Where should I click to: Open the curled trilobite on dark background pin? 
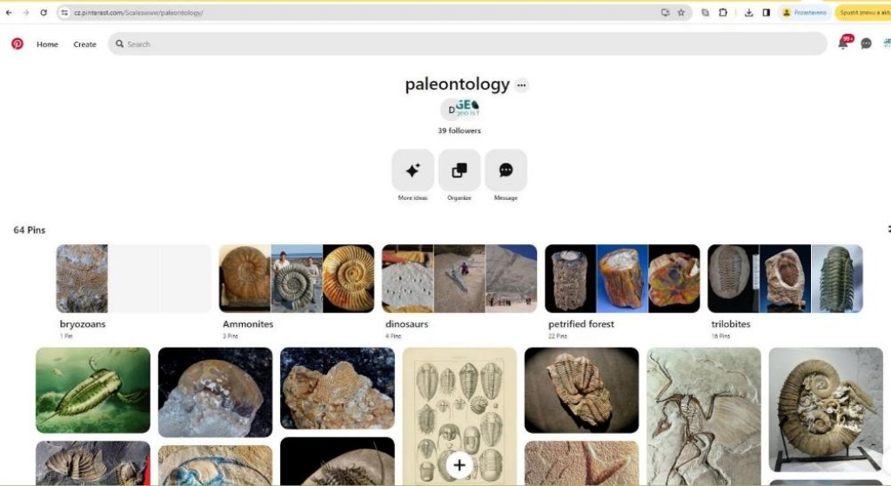pos(581,390)
